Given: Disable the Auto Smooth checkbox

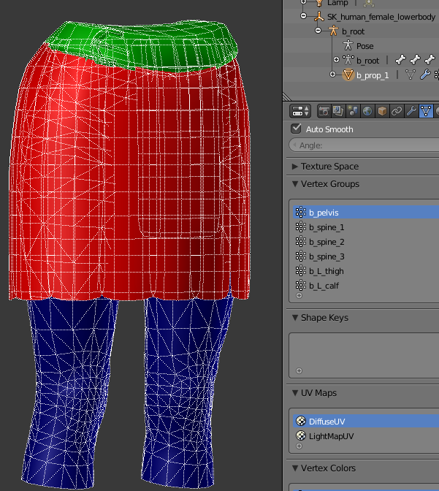Looking at the screenshot, I should tap(296, 129).
